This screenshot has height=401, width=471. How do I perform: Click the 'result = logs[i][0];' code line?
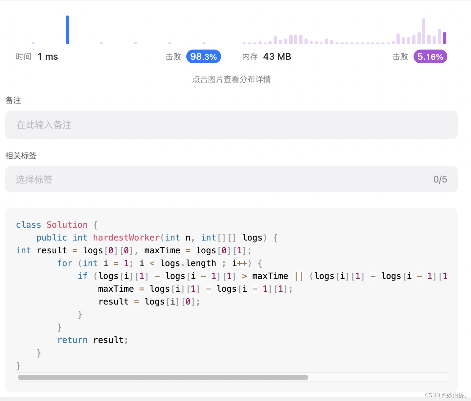coord(149,302)
